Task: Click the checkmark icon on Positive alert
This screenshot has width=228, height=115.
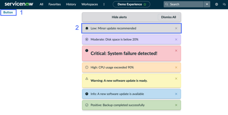Action: click(x=87, y=105)
